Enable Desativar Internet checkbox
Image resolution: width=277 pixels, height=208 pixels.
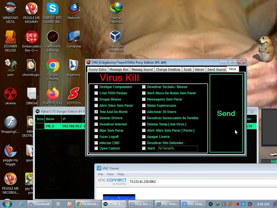tap(96, 124)
